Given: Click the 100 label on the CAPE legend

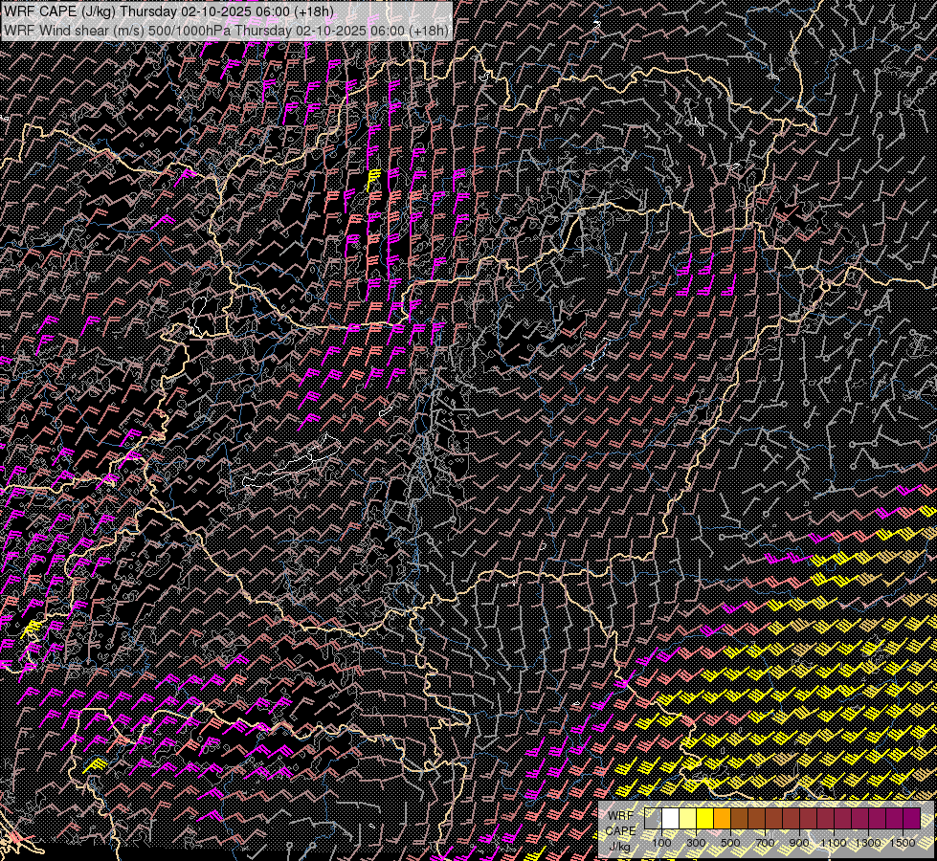Looking at the screenshot, I should click(661, 843).
